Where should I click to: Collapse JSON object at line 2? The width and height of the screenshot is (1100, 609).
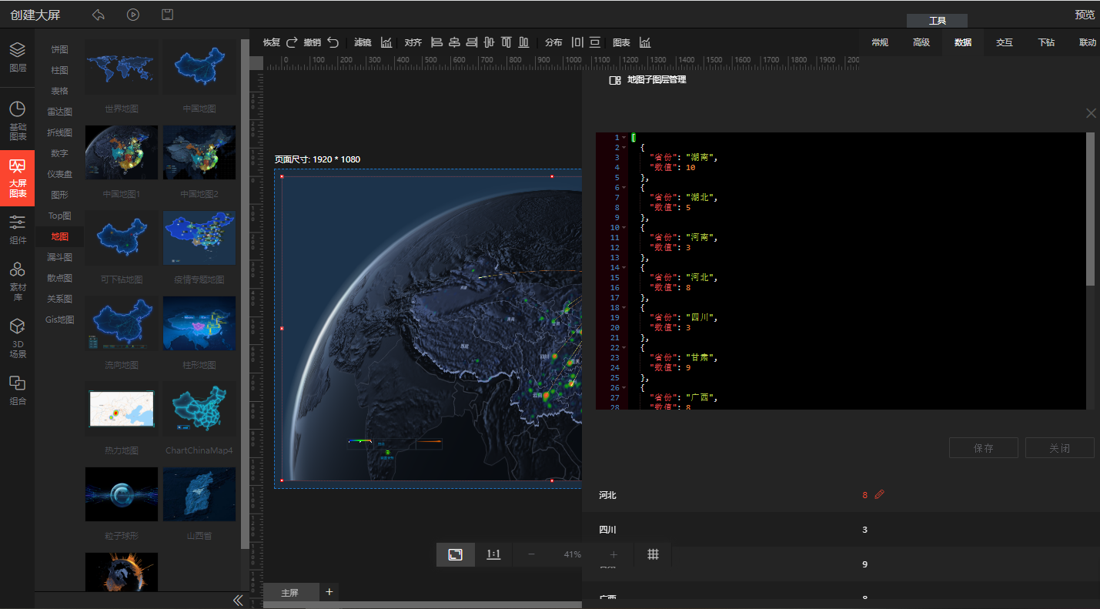pos(624,147)
